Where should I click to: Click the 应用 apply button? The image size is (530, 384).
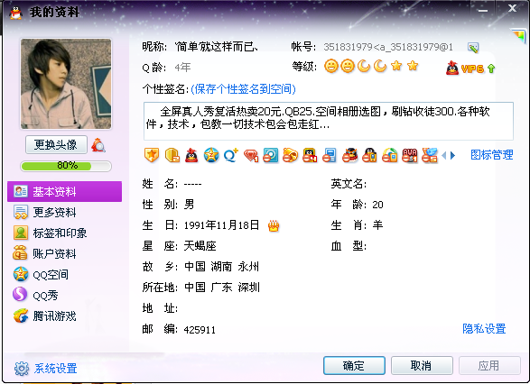(x=489, y=365)
